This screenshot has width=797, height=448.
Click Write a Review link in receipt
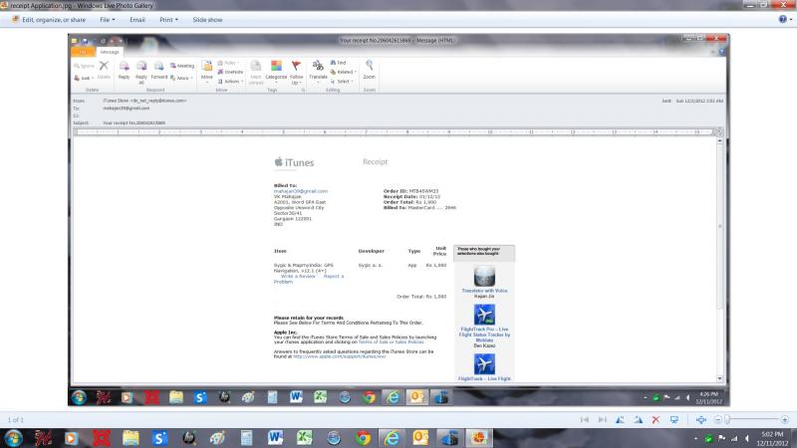click(x=298, y=276)
